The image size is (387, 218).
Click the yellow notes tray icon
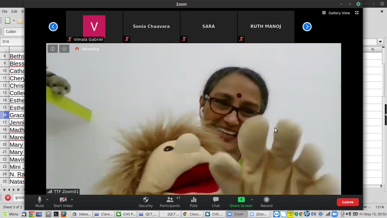(x=290, y=214)
